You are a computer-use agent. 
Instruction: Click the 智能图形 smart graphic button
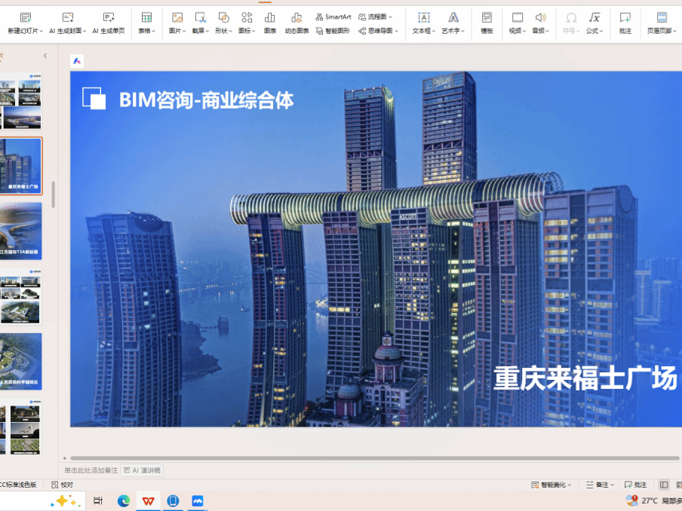point(333,31)
